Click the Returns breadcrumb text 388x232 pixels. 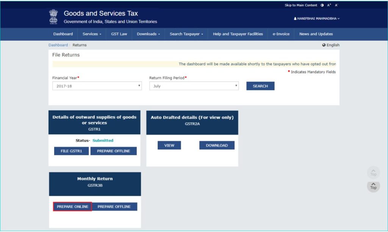[80, 45]
